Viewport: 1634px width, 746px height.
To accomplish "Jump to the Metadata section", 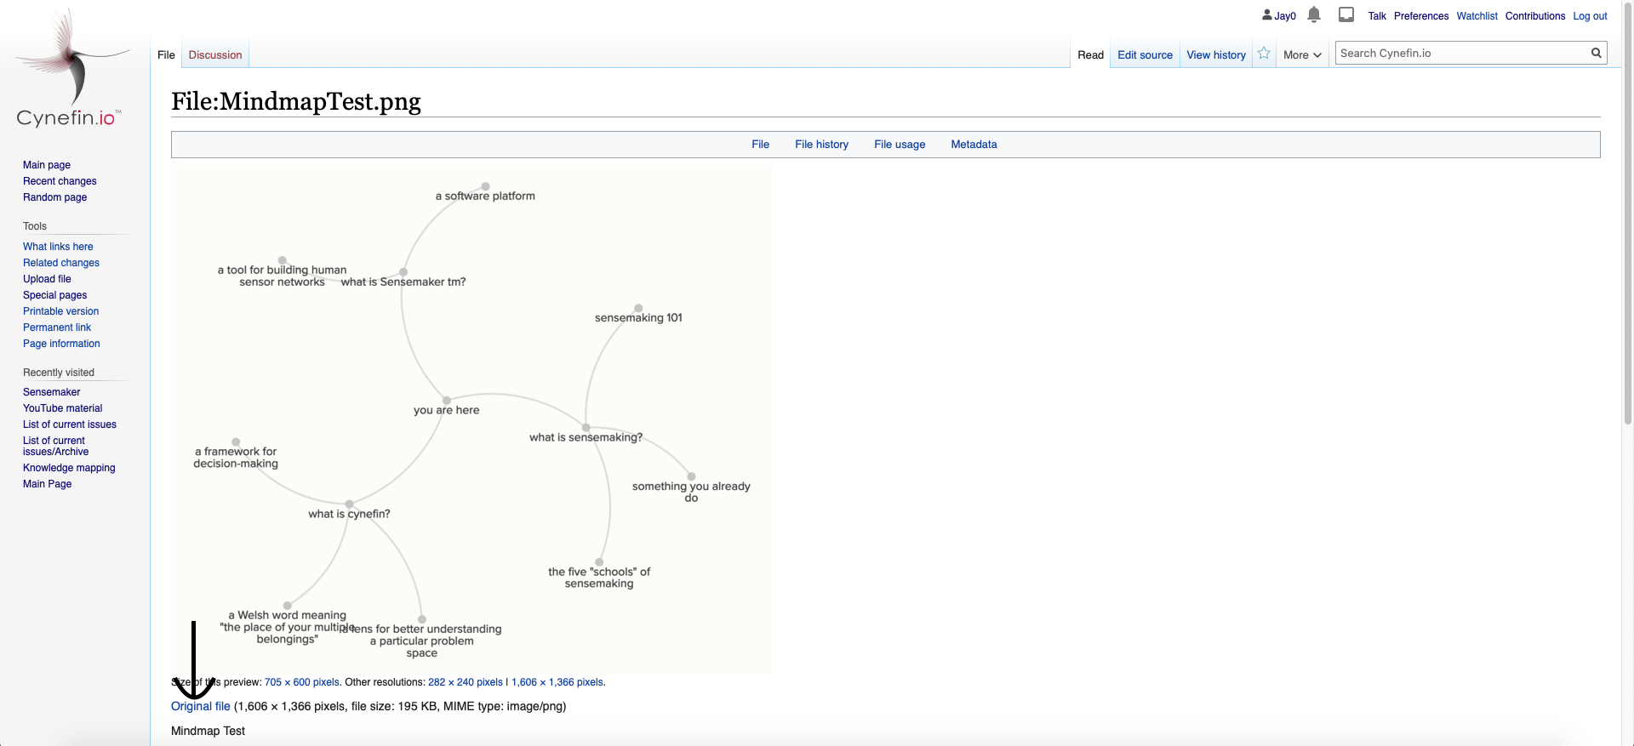I will [974, 145].
